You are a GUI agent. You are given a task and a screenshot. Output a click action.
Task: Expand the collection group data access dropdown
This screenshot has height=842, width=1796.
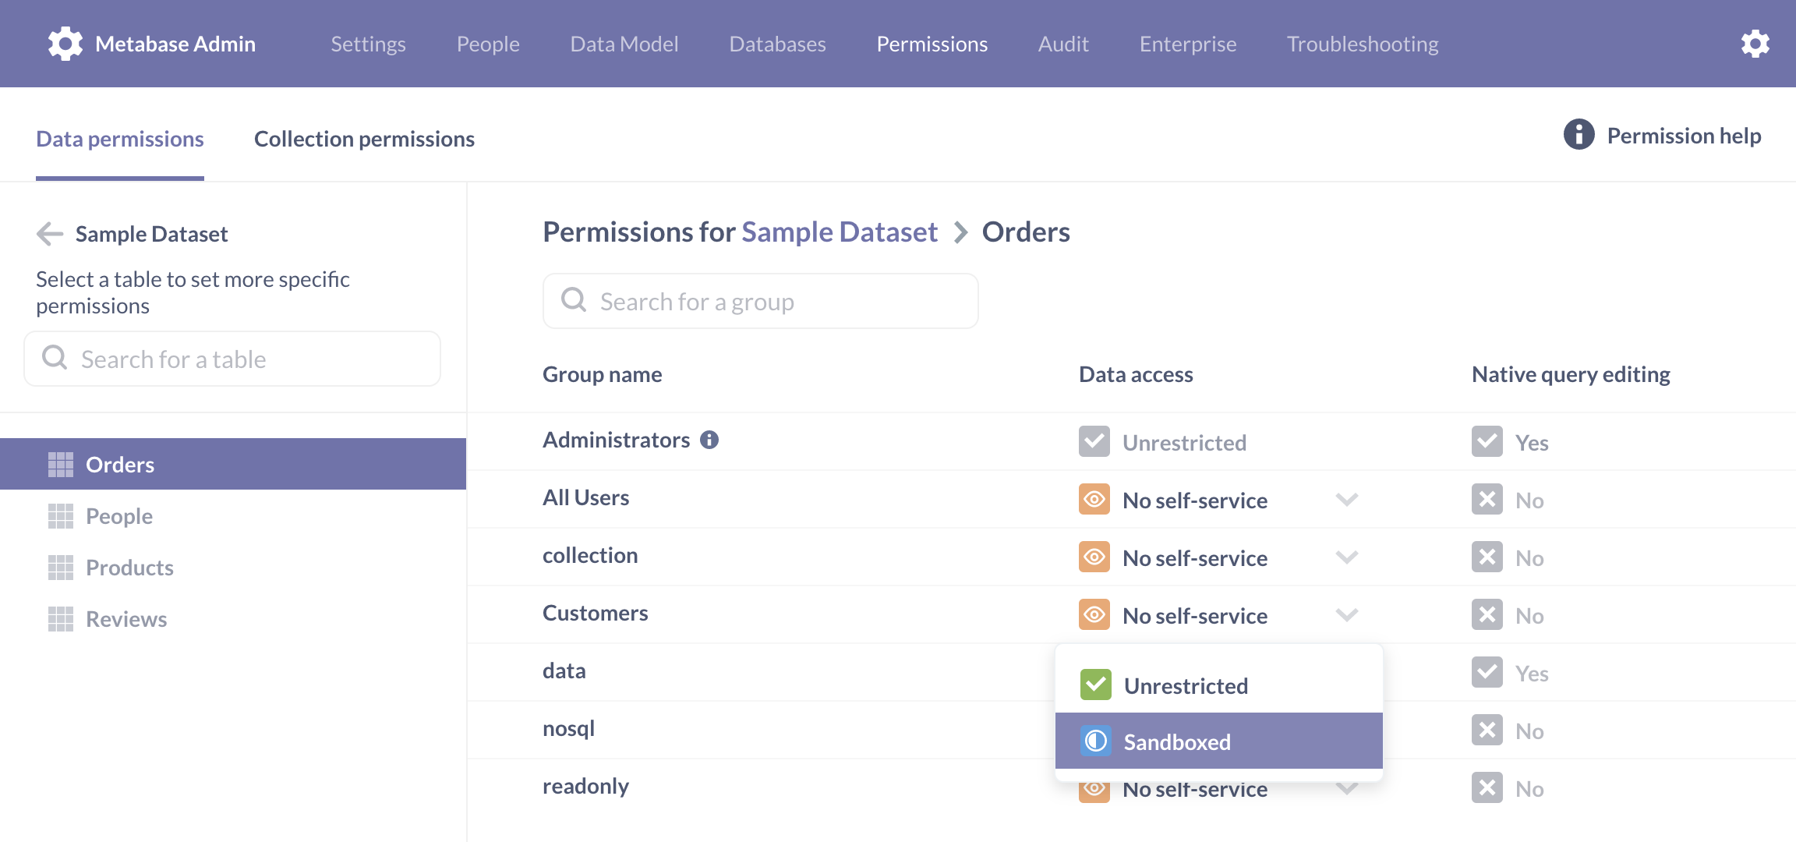pyautogui.click(x=1347, y=557)
